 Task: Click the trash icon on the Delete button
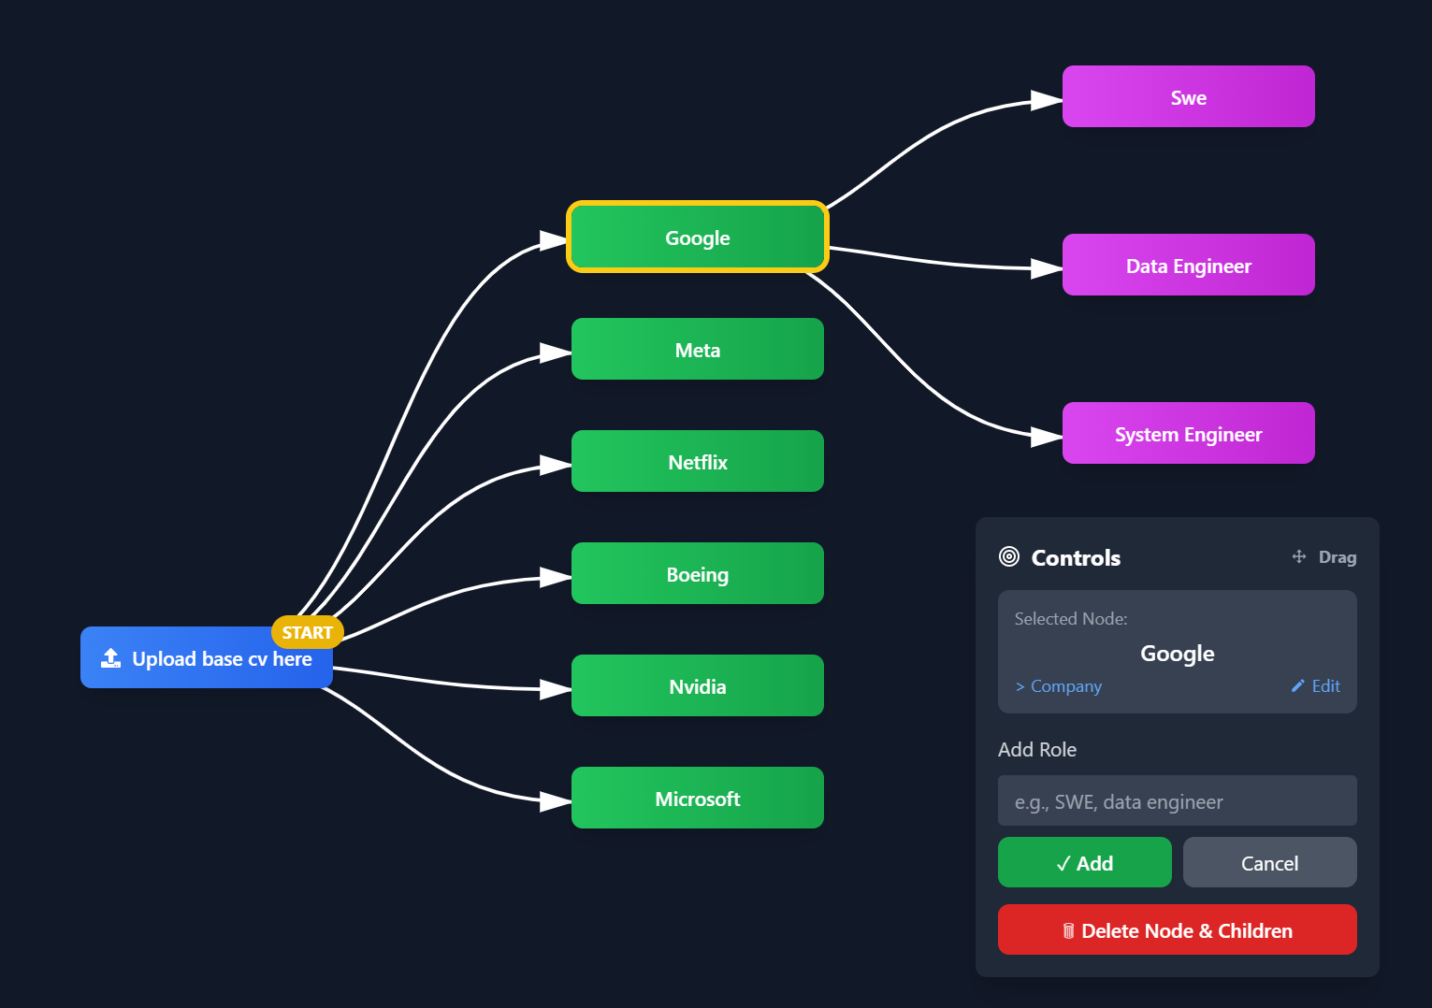click(1068, 930)
